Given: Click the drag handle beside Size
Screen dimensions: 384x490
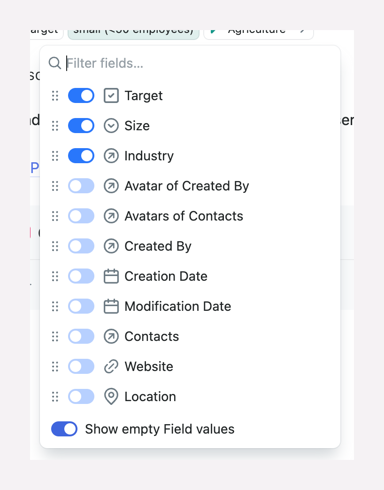Looking at the screenshot, I should (x=54, y=126).
